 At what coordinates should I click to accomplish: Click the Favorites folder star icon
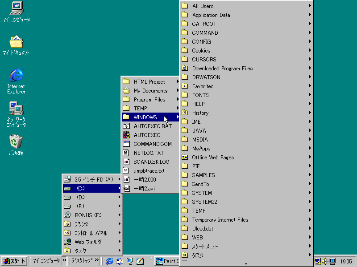(185, 86)
